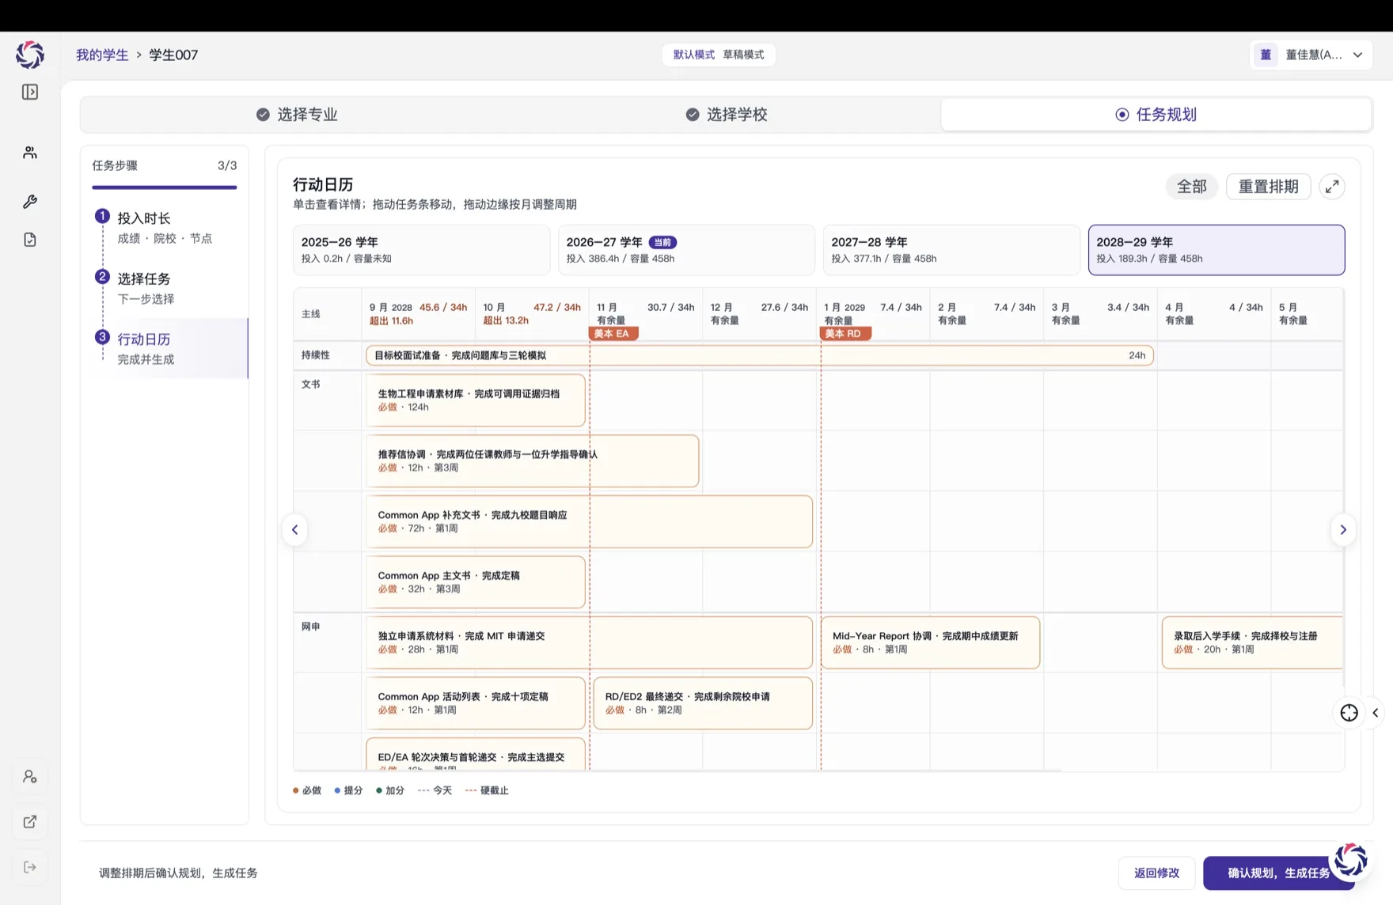Open Common App 补充文书 task card
This screenshot has height=905, width=1393.
(x=589, y=521)
